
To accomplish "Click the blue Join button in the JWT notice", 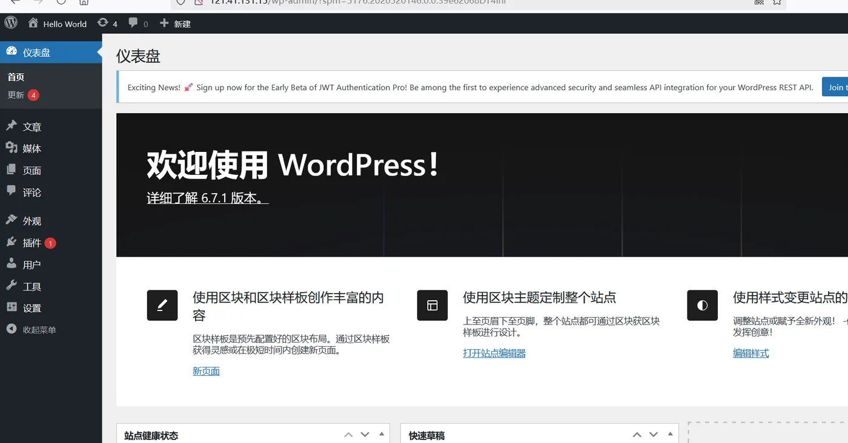I will 835,87.
